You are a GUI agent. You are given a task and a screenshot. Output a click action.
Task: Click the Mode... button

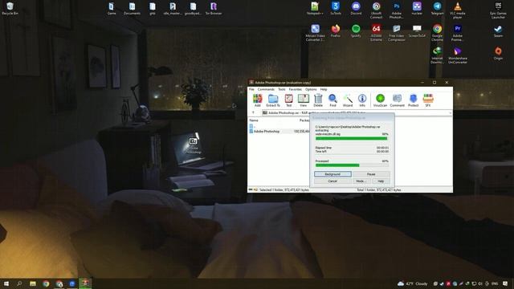361,181
